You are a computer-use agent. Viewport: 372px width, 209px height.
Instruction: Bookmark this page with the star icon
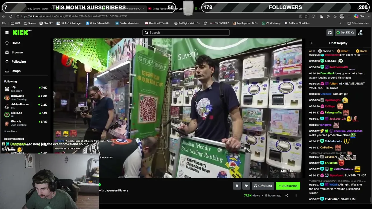click(x=306, y=16)
